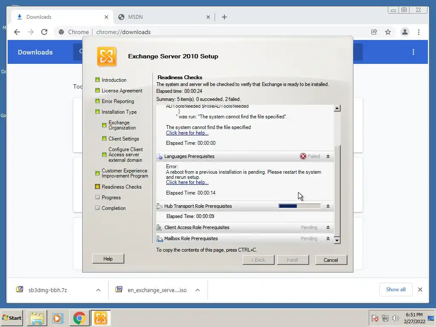Open help link under file-not-found error
This screenshot has width=436, height=327.
187,133
